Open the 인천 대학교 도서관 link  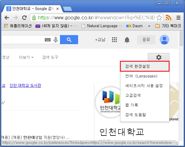25,85
